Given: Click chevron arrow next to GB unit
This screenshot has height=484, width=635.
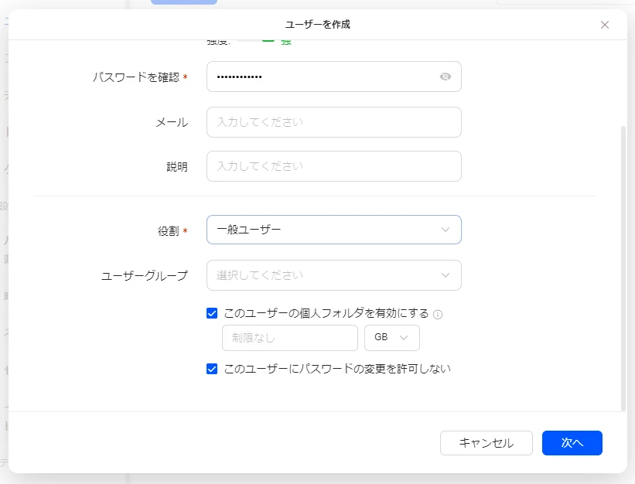Looking at the screenshot, I should pyautogui.click(x=404, y=338).
